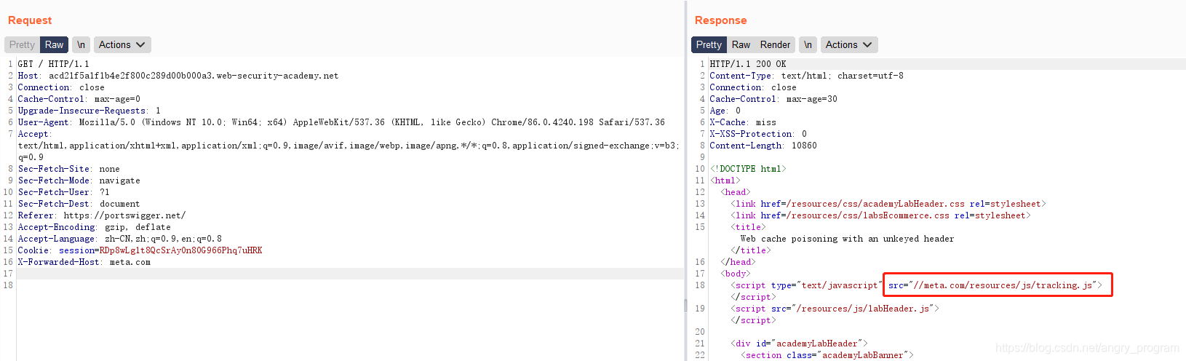Image resolution: width=1186 pixels, height=361 pixels.
Task: Open the Response Actions dropdown
Action: tap(848, 44)
